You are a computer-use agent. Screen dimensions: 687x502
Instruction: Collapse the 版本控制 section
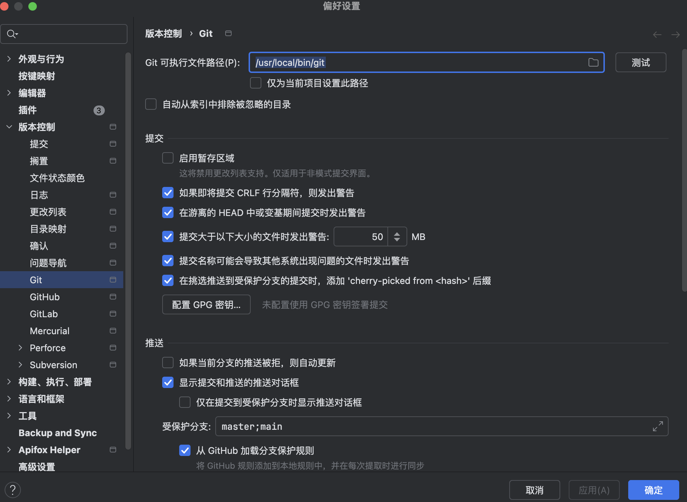click(9, 127)
